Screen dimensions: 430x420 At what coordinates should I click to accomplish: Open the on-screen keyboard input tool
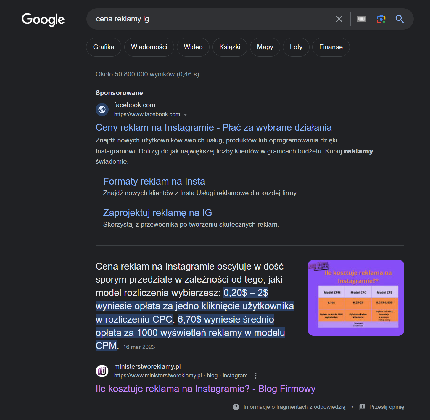pos(362,19)
